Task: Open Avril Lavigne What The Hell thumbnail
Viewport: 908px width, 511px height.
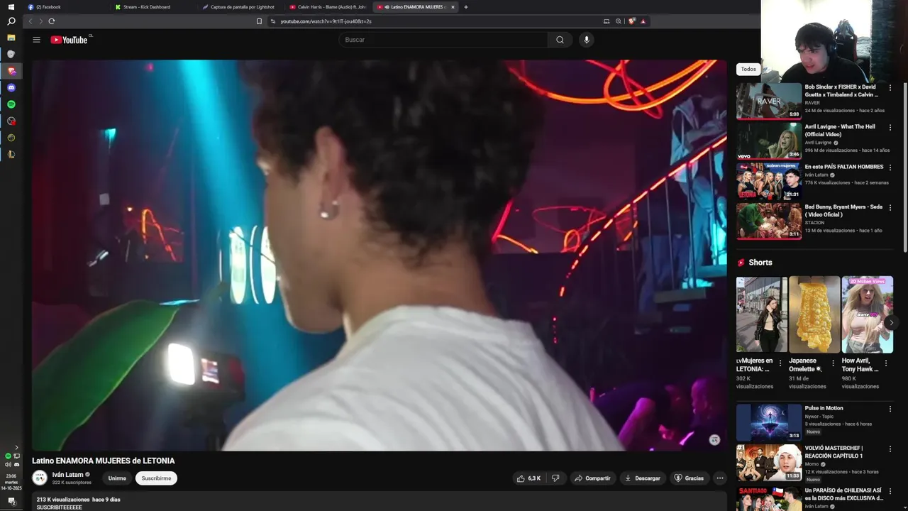Action: tap(769, 141)
